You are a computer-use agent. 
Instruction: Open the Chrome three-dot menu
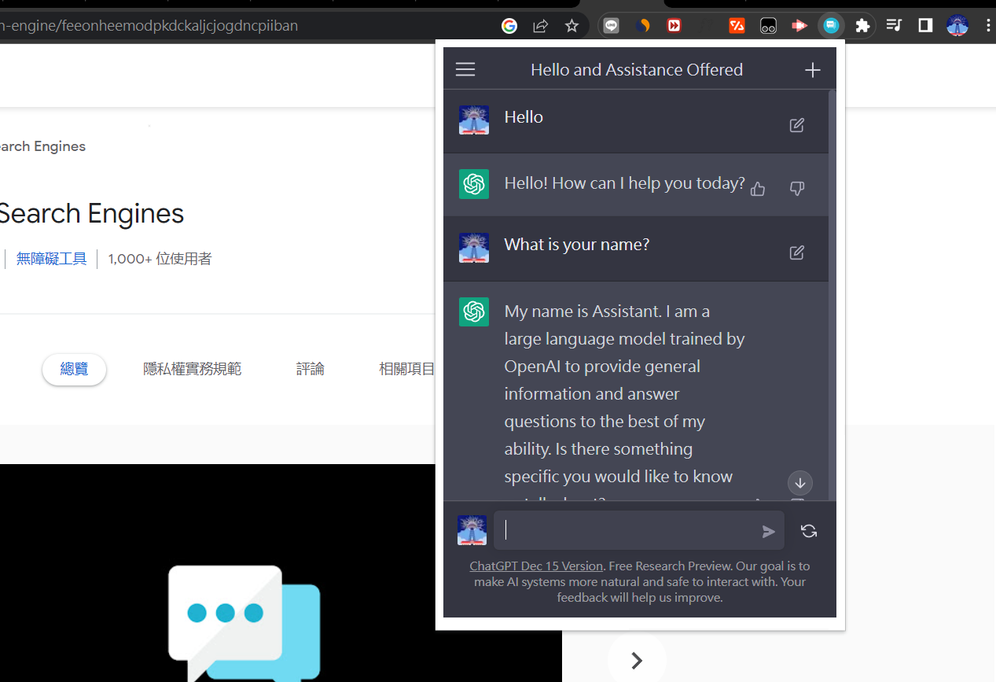pos(987,25)
